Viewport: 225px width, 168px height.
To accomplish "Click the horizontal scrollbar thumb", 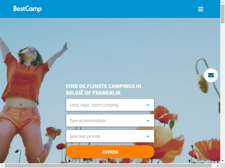I will click(x=108, y=165).
